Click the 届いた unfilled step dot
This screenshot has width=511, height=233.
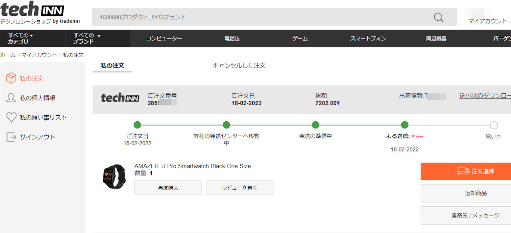[494, 125]
